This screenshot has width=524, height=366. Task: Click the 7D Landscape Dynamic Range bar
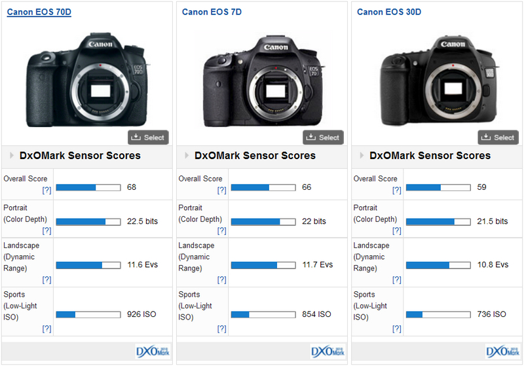tap(263, 265)
